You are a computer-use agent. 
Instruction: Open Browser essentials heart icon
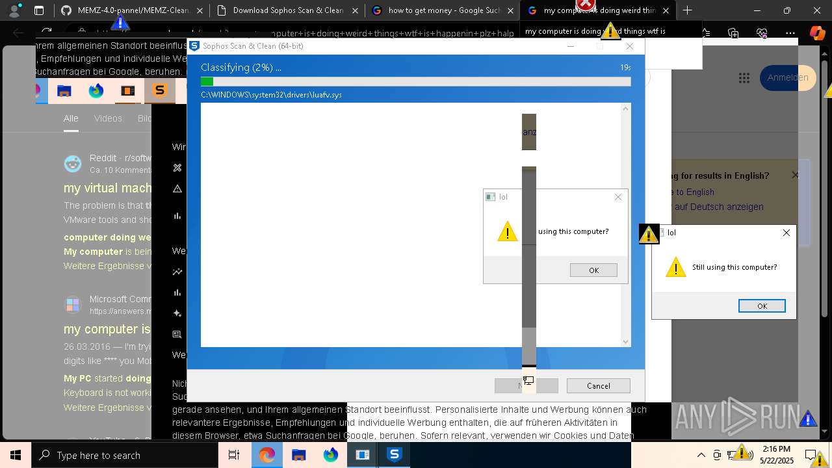point(762,33)
